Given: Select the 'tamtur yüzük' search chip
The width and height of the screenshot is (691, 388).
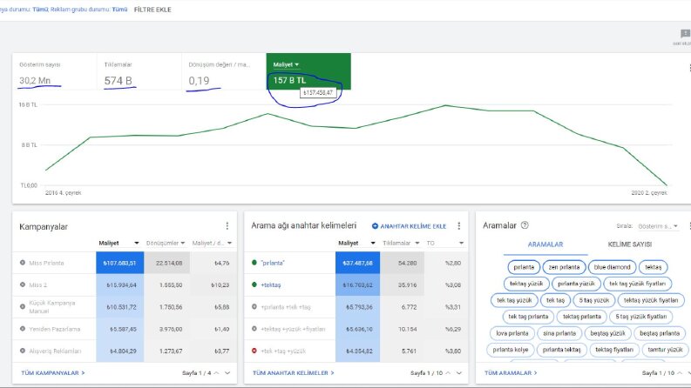Looking at the screenshot, I should [665, 350].
